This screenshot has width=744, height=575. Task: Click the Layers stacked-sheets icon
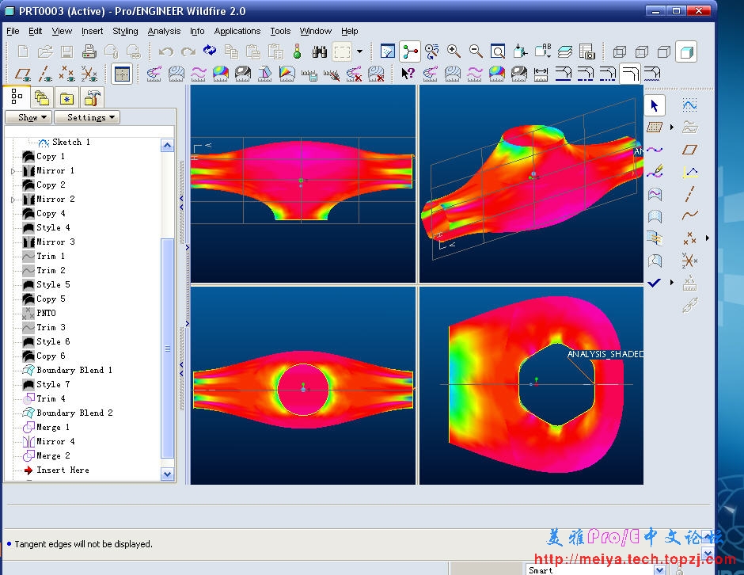tap(564, 51)
